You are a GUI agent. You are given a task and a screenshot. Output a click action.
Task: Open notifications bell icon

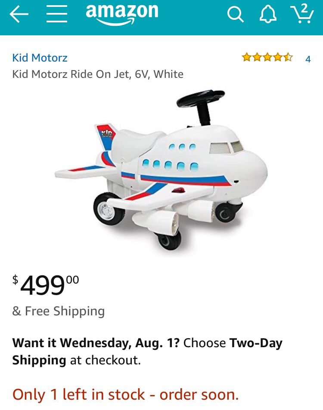[x=268, y=14]
